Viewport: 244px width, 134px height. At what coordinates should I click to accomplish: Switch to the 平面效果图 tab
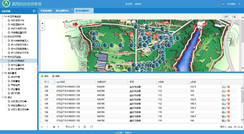[x=46, y=11]
